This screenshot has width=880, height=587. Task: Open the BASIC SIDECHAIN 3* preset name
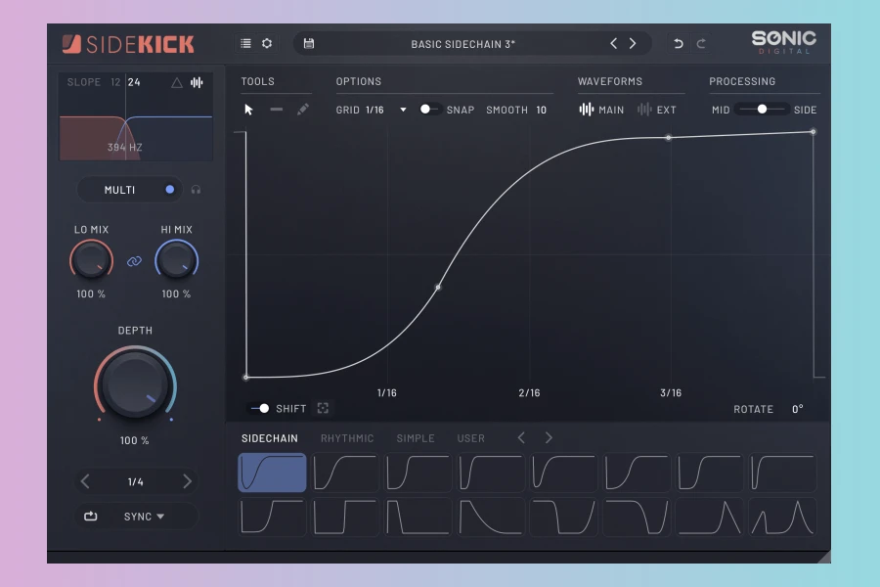point(463,44)
